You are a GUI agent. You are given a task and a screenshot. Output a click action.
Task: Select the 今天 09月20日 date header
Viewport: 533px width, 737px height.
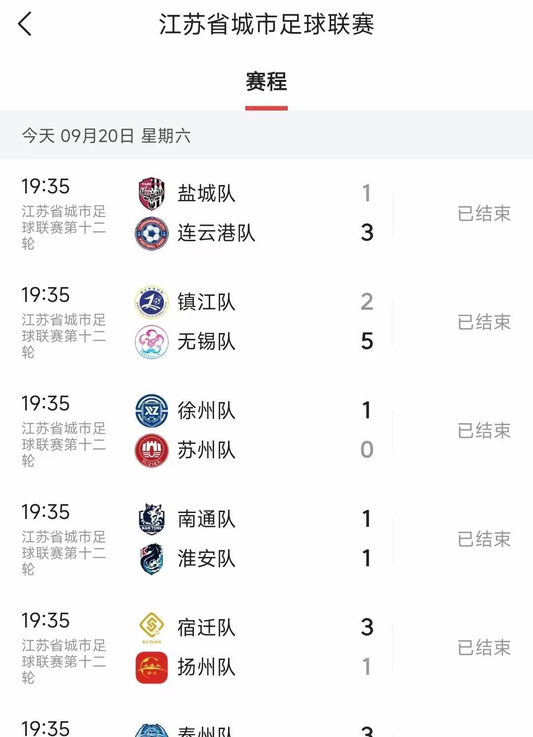pyautogui.click(x=106, y=136)
